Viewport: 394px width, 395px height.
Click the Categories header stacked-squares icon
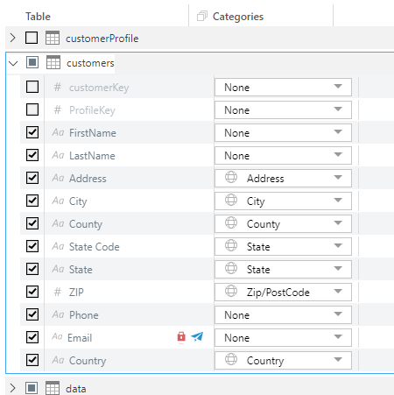click(202, 16)
